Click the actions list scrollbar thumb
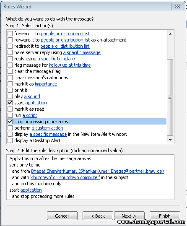The image size is (187, 226). point(170,97)
